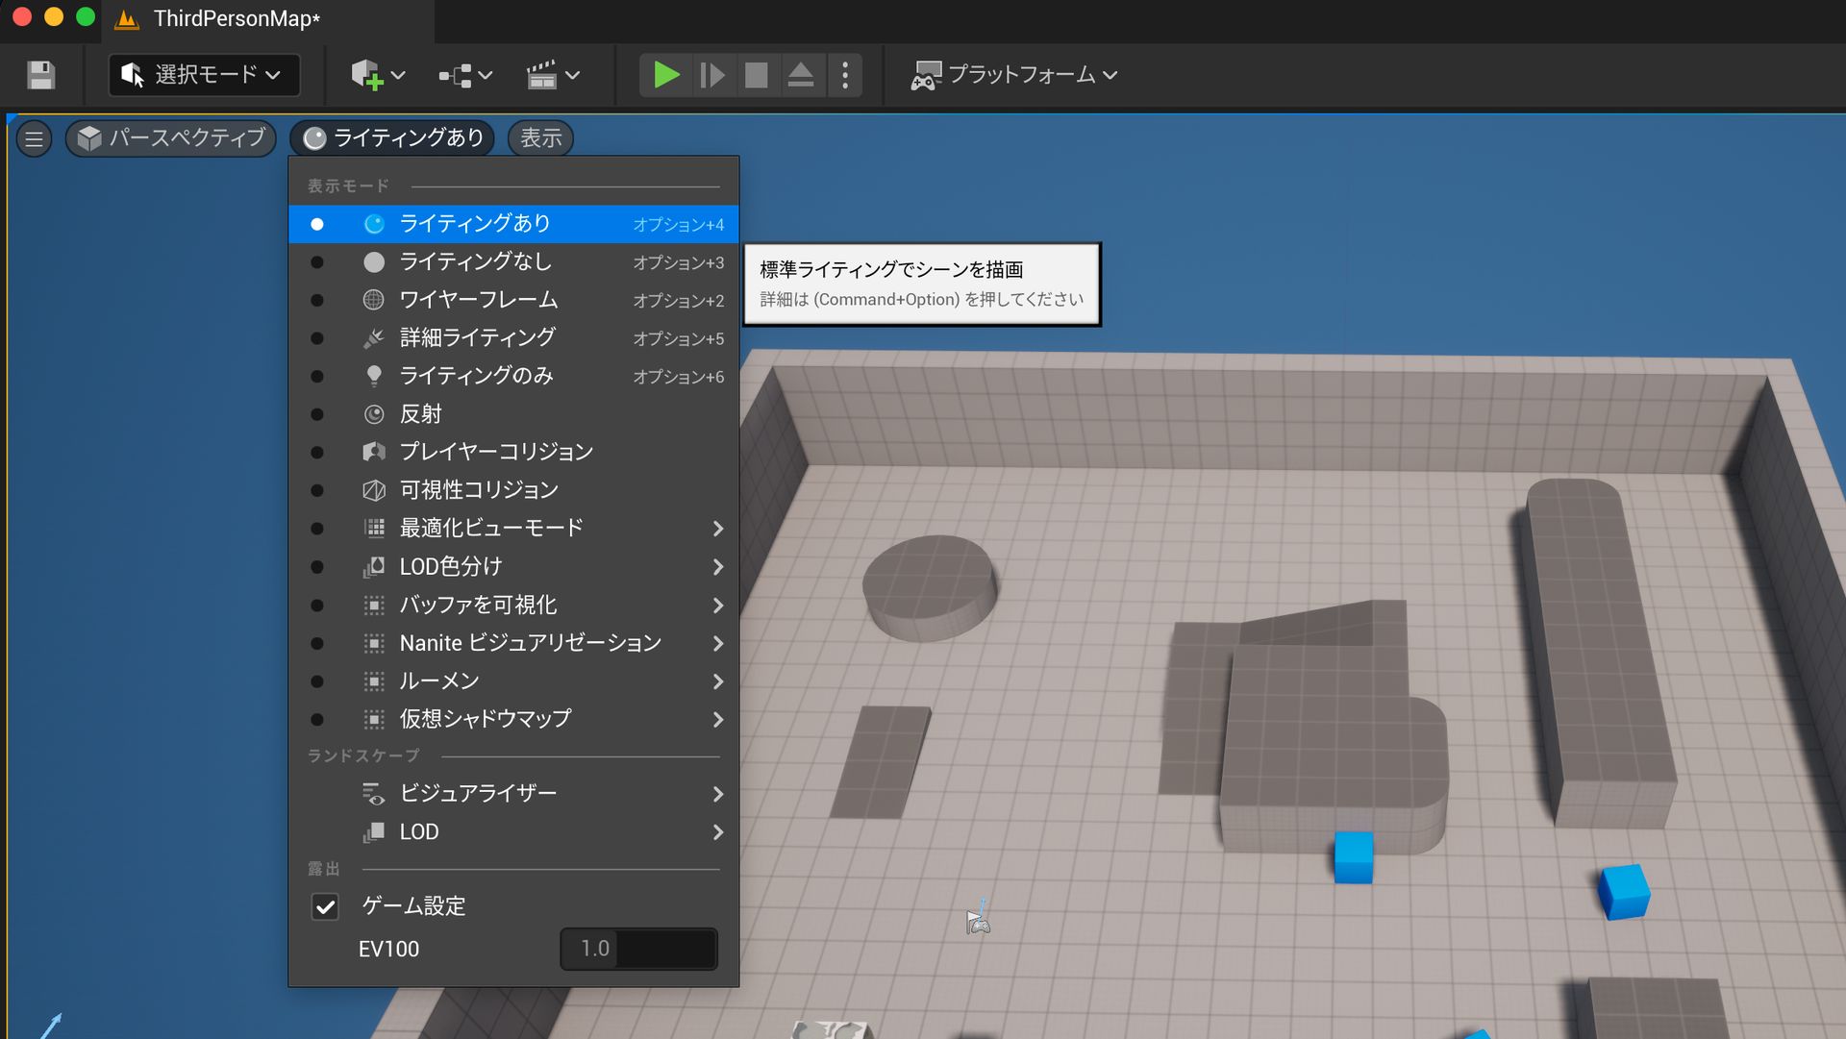Click the eject icon in playback controls

click(x=800, y=75)
